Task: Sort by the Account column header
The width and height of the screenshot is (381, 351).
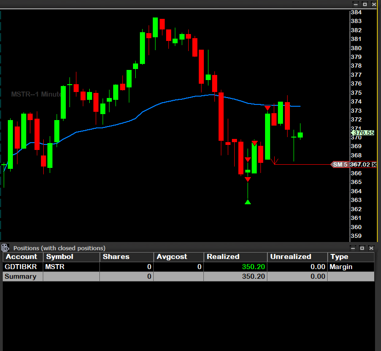Action: coord(23,257)
